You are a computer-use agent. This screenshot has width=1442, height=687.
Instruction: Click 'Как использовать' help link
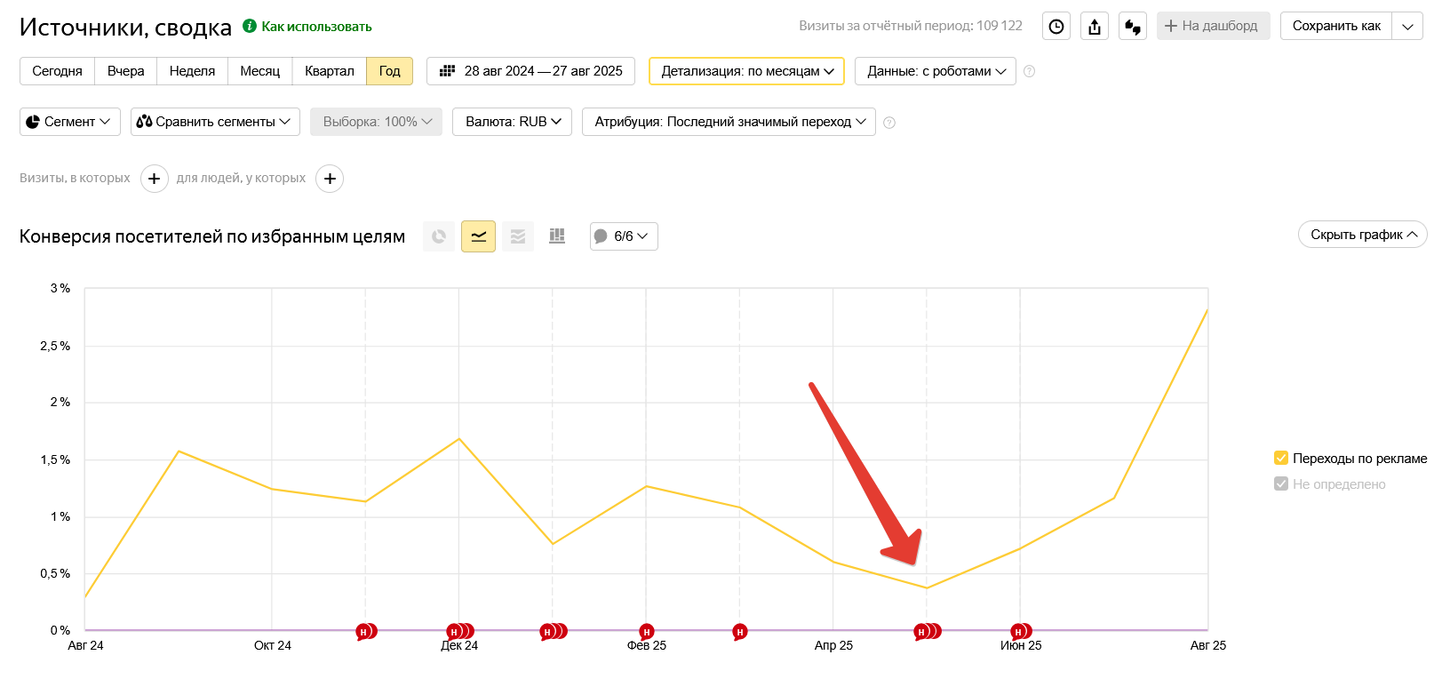pyautogui.click(x=316, y=27)
